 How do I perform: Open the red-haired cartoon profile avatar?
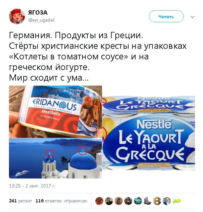click(17, 16)
